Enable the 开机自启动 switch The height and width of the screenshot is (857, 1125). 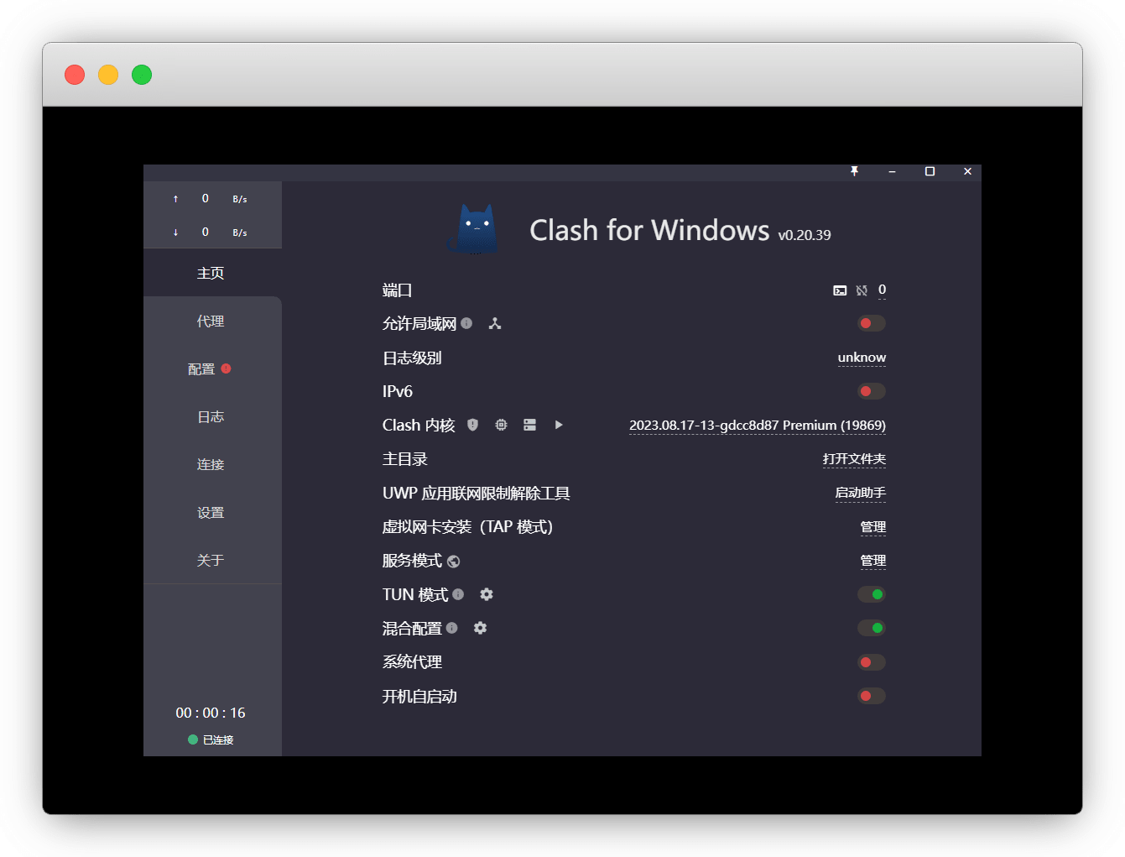coord(872,696)
